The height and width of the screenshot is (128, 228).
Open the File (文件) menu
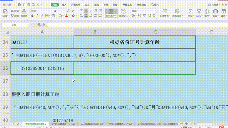(x=9, y=5)
